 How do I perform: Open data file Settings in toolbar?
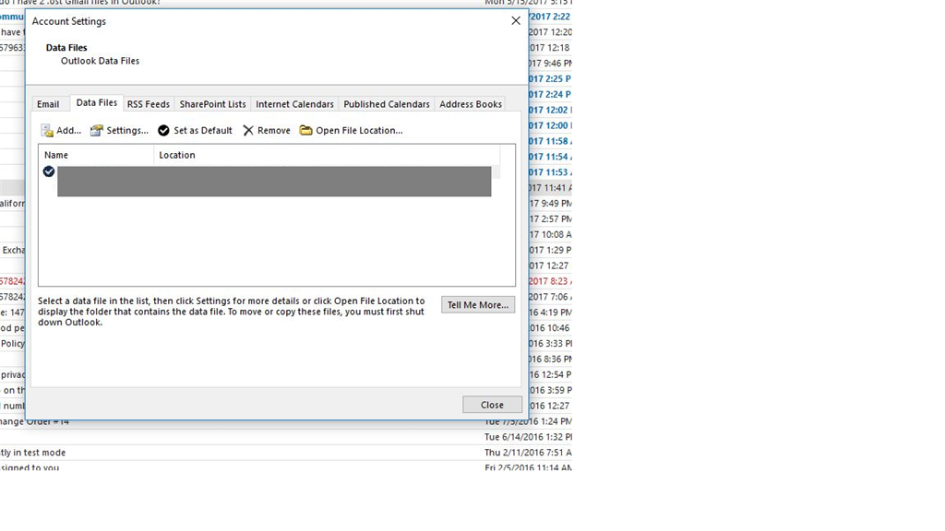coord(119,131)
